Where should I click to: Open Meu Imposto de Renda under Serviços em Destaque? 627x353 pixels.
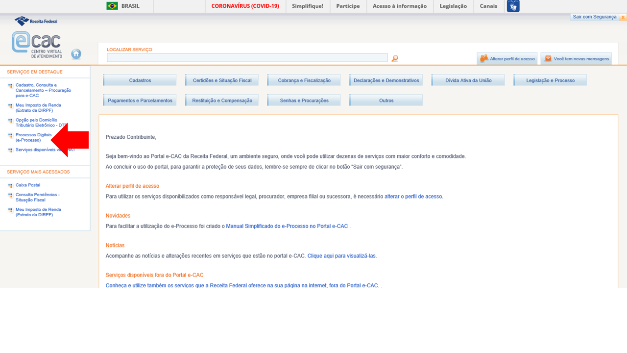click(38, 108)
